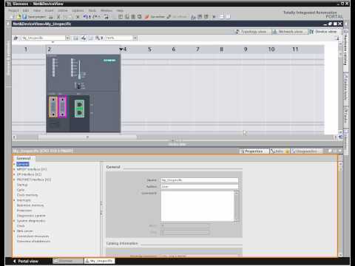Image resolution: width=355 pixels, height=266 pixels.
Task: Open the Overview taskbar button
Action: pyautogui.click(x=68, y=261)
